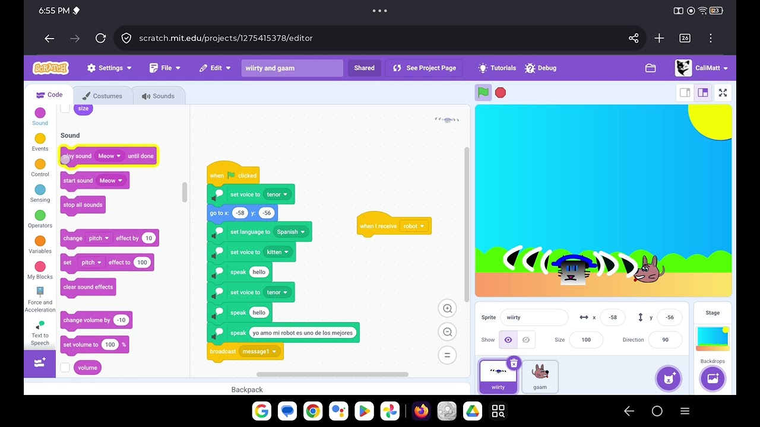Select the Stage backdrop thumbnail
Viewport: 760px width, 427px height.
712,339
